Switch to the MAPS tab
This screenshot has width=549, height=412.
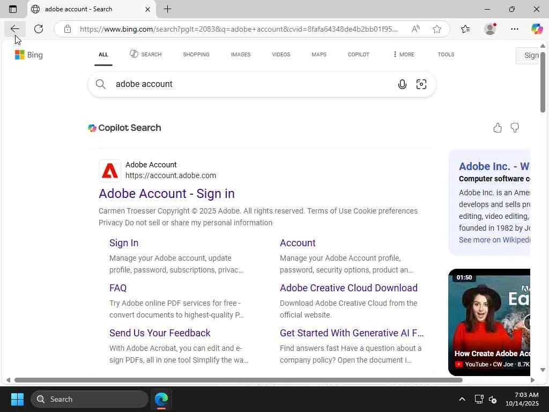319,54
